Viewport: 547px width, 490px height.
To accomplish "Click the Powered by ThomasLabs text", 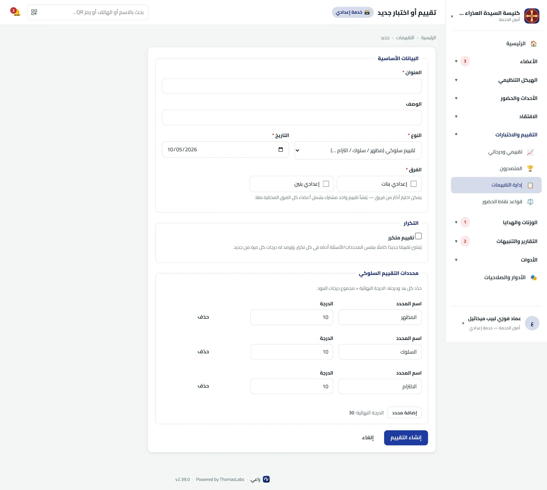I will 220,479.
